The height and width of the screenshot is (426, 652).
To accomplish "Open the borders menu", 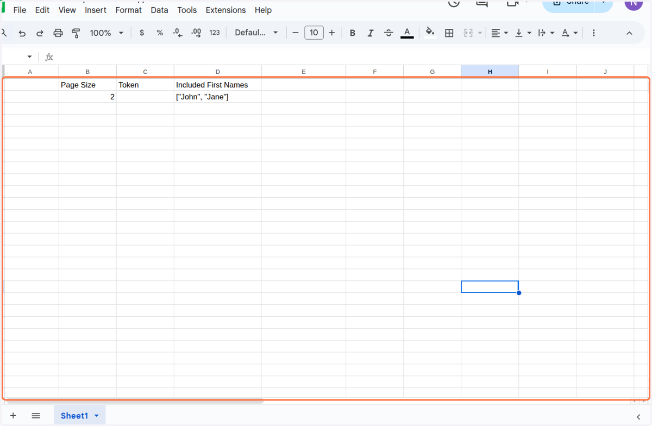I will coord(449,33).
